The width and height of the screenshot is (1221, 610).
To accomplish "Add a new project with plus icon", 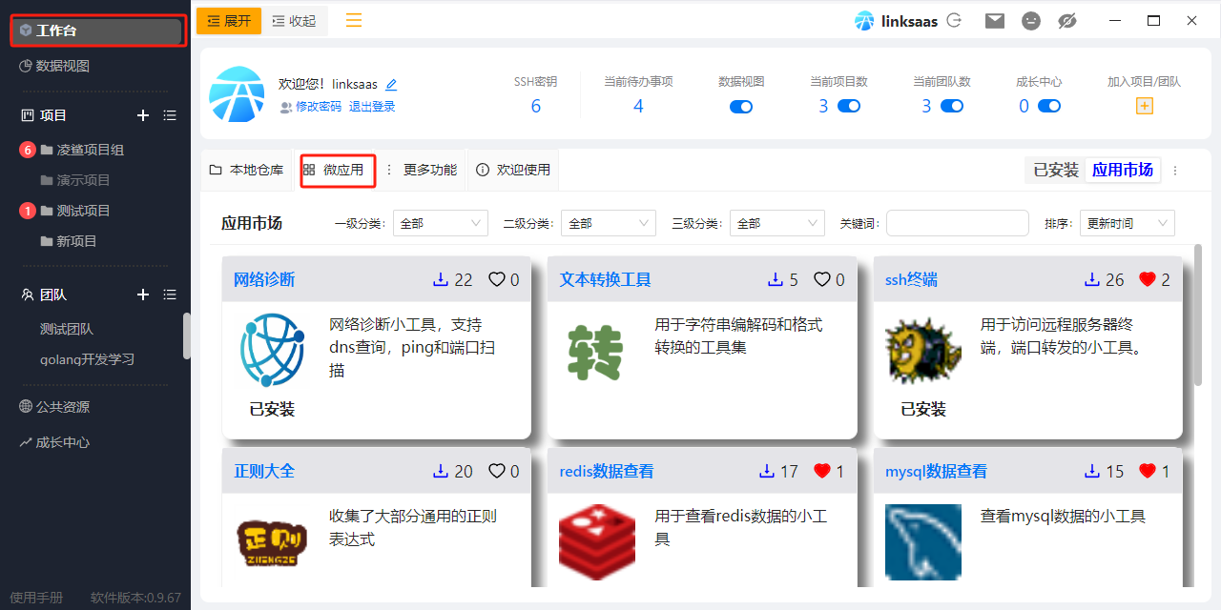I will coord(143,115).
